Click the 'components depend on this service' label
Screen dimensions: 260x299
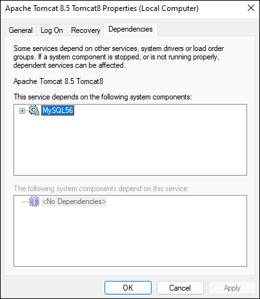101,189
